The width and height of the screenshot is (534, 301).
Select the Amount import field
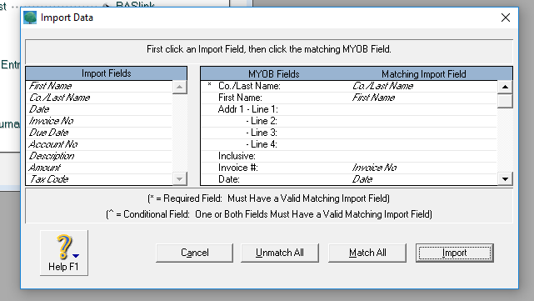[x=99, y=168]
